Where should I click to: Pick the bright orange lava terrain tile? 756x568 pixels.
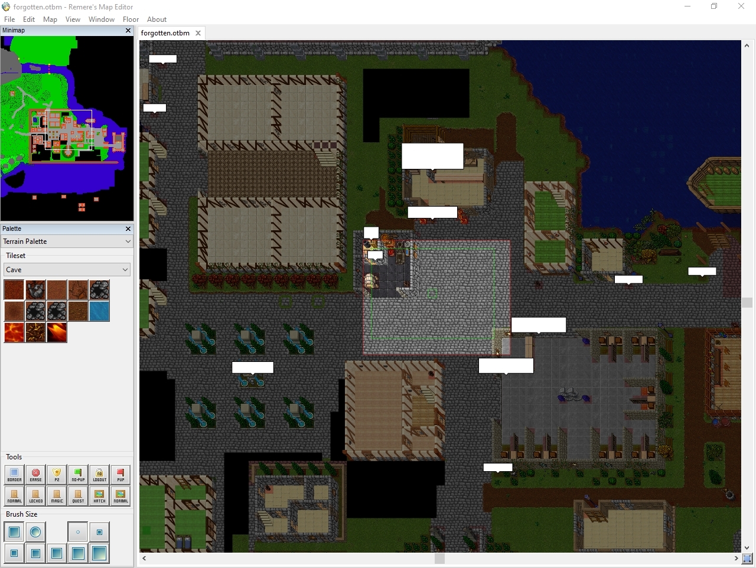[14, 332]
